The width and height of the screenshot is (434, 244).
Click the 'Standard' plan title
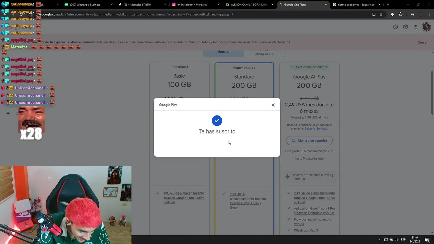pyautogui.click(x=244, y=77)
